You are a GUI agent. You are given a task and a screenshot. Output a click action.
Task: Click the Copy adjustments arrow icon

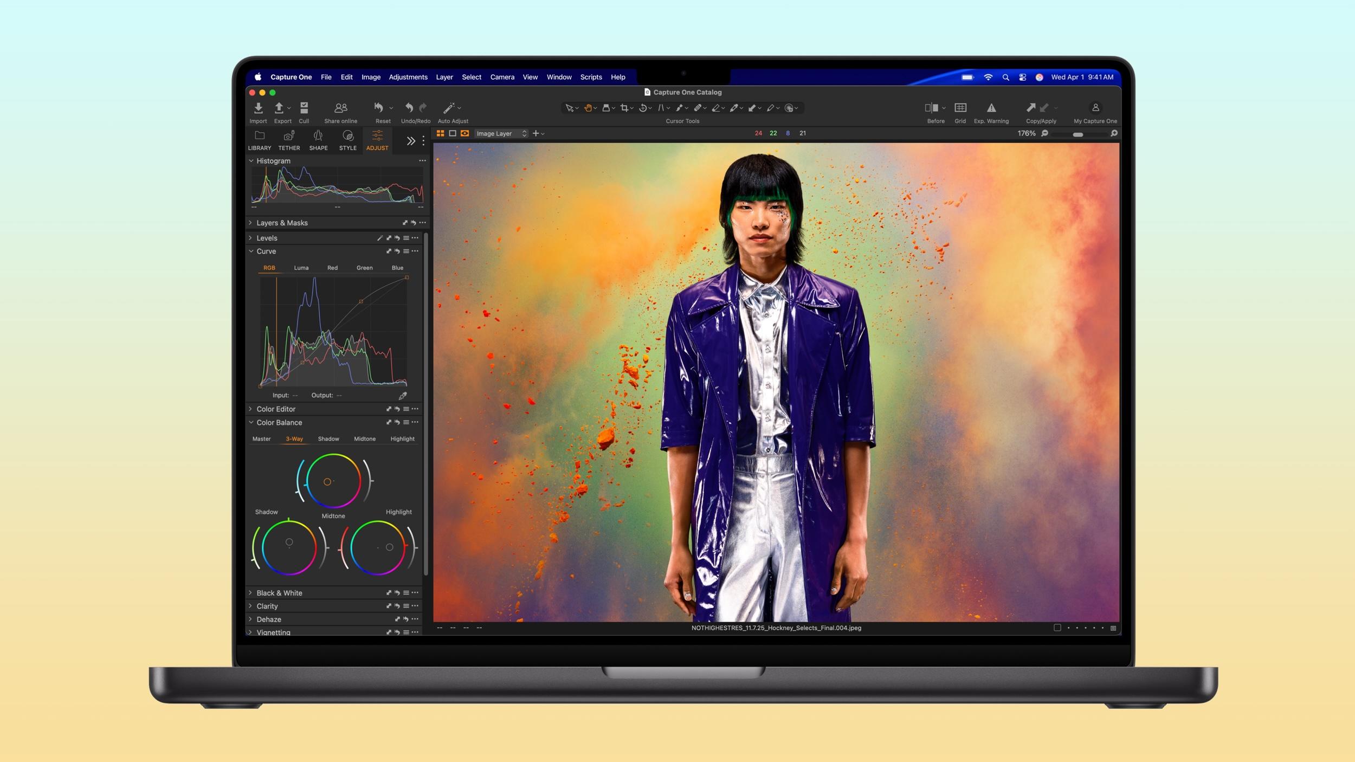click(x=1031, y=108)
